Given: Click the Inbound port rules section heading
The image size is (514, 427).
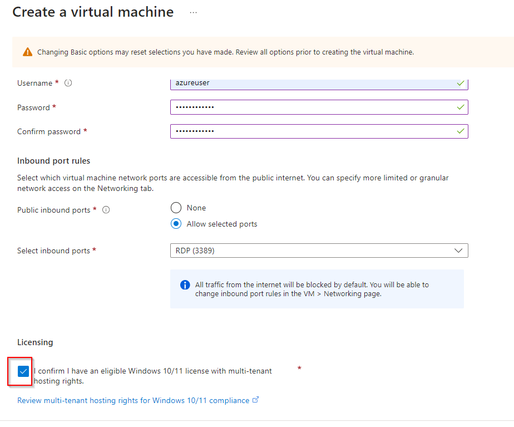Looking at the screenshot, I should click(x=53, y=161).
